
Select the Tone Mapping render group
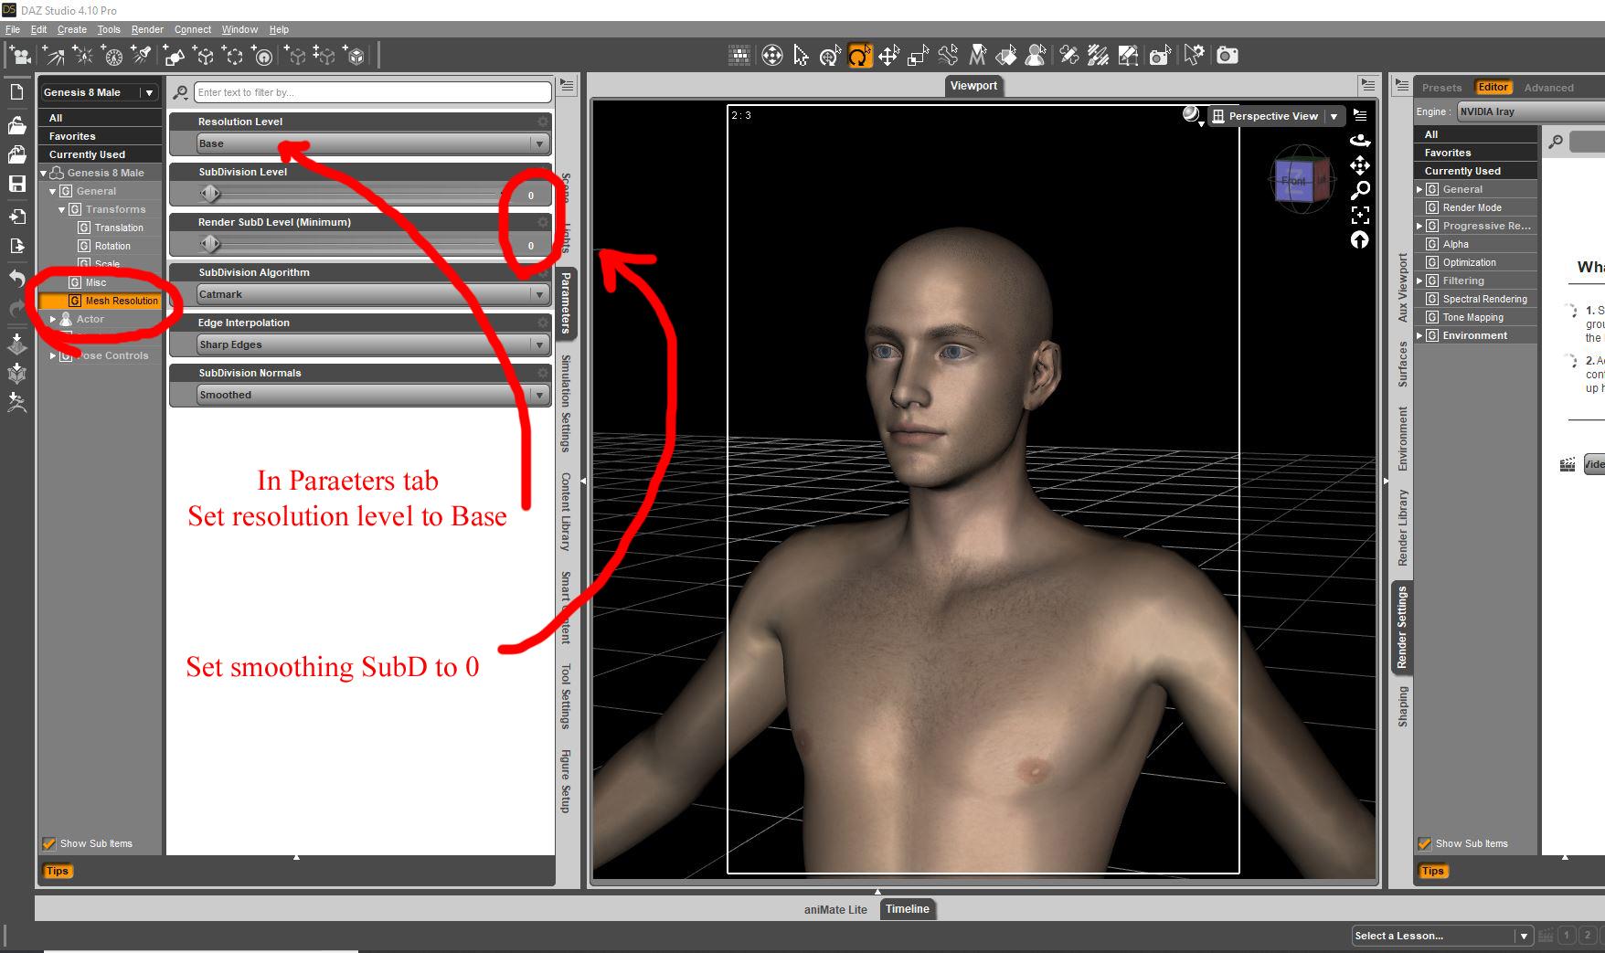pyautogui.click(x=1473, y=317)
